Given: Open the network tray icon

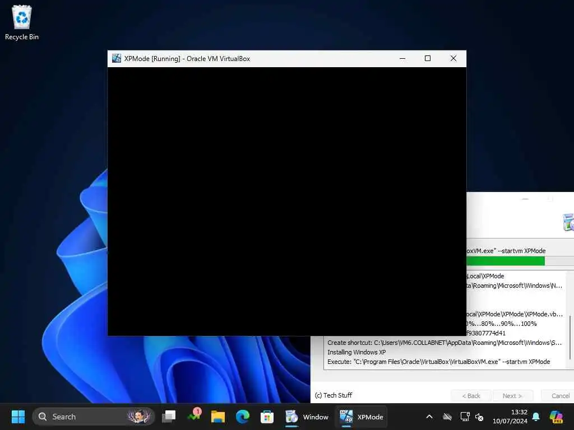Looking at the screenshot, I should (x=465, y=417).
